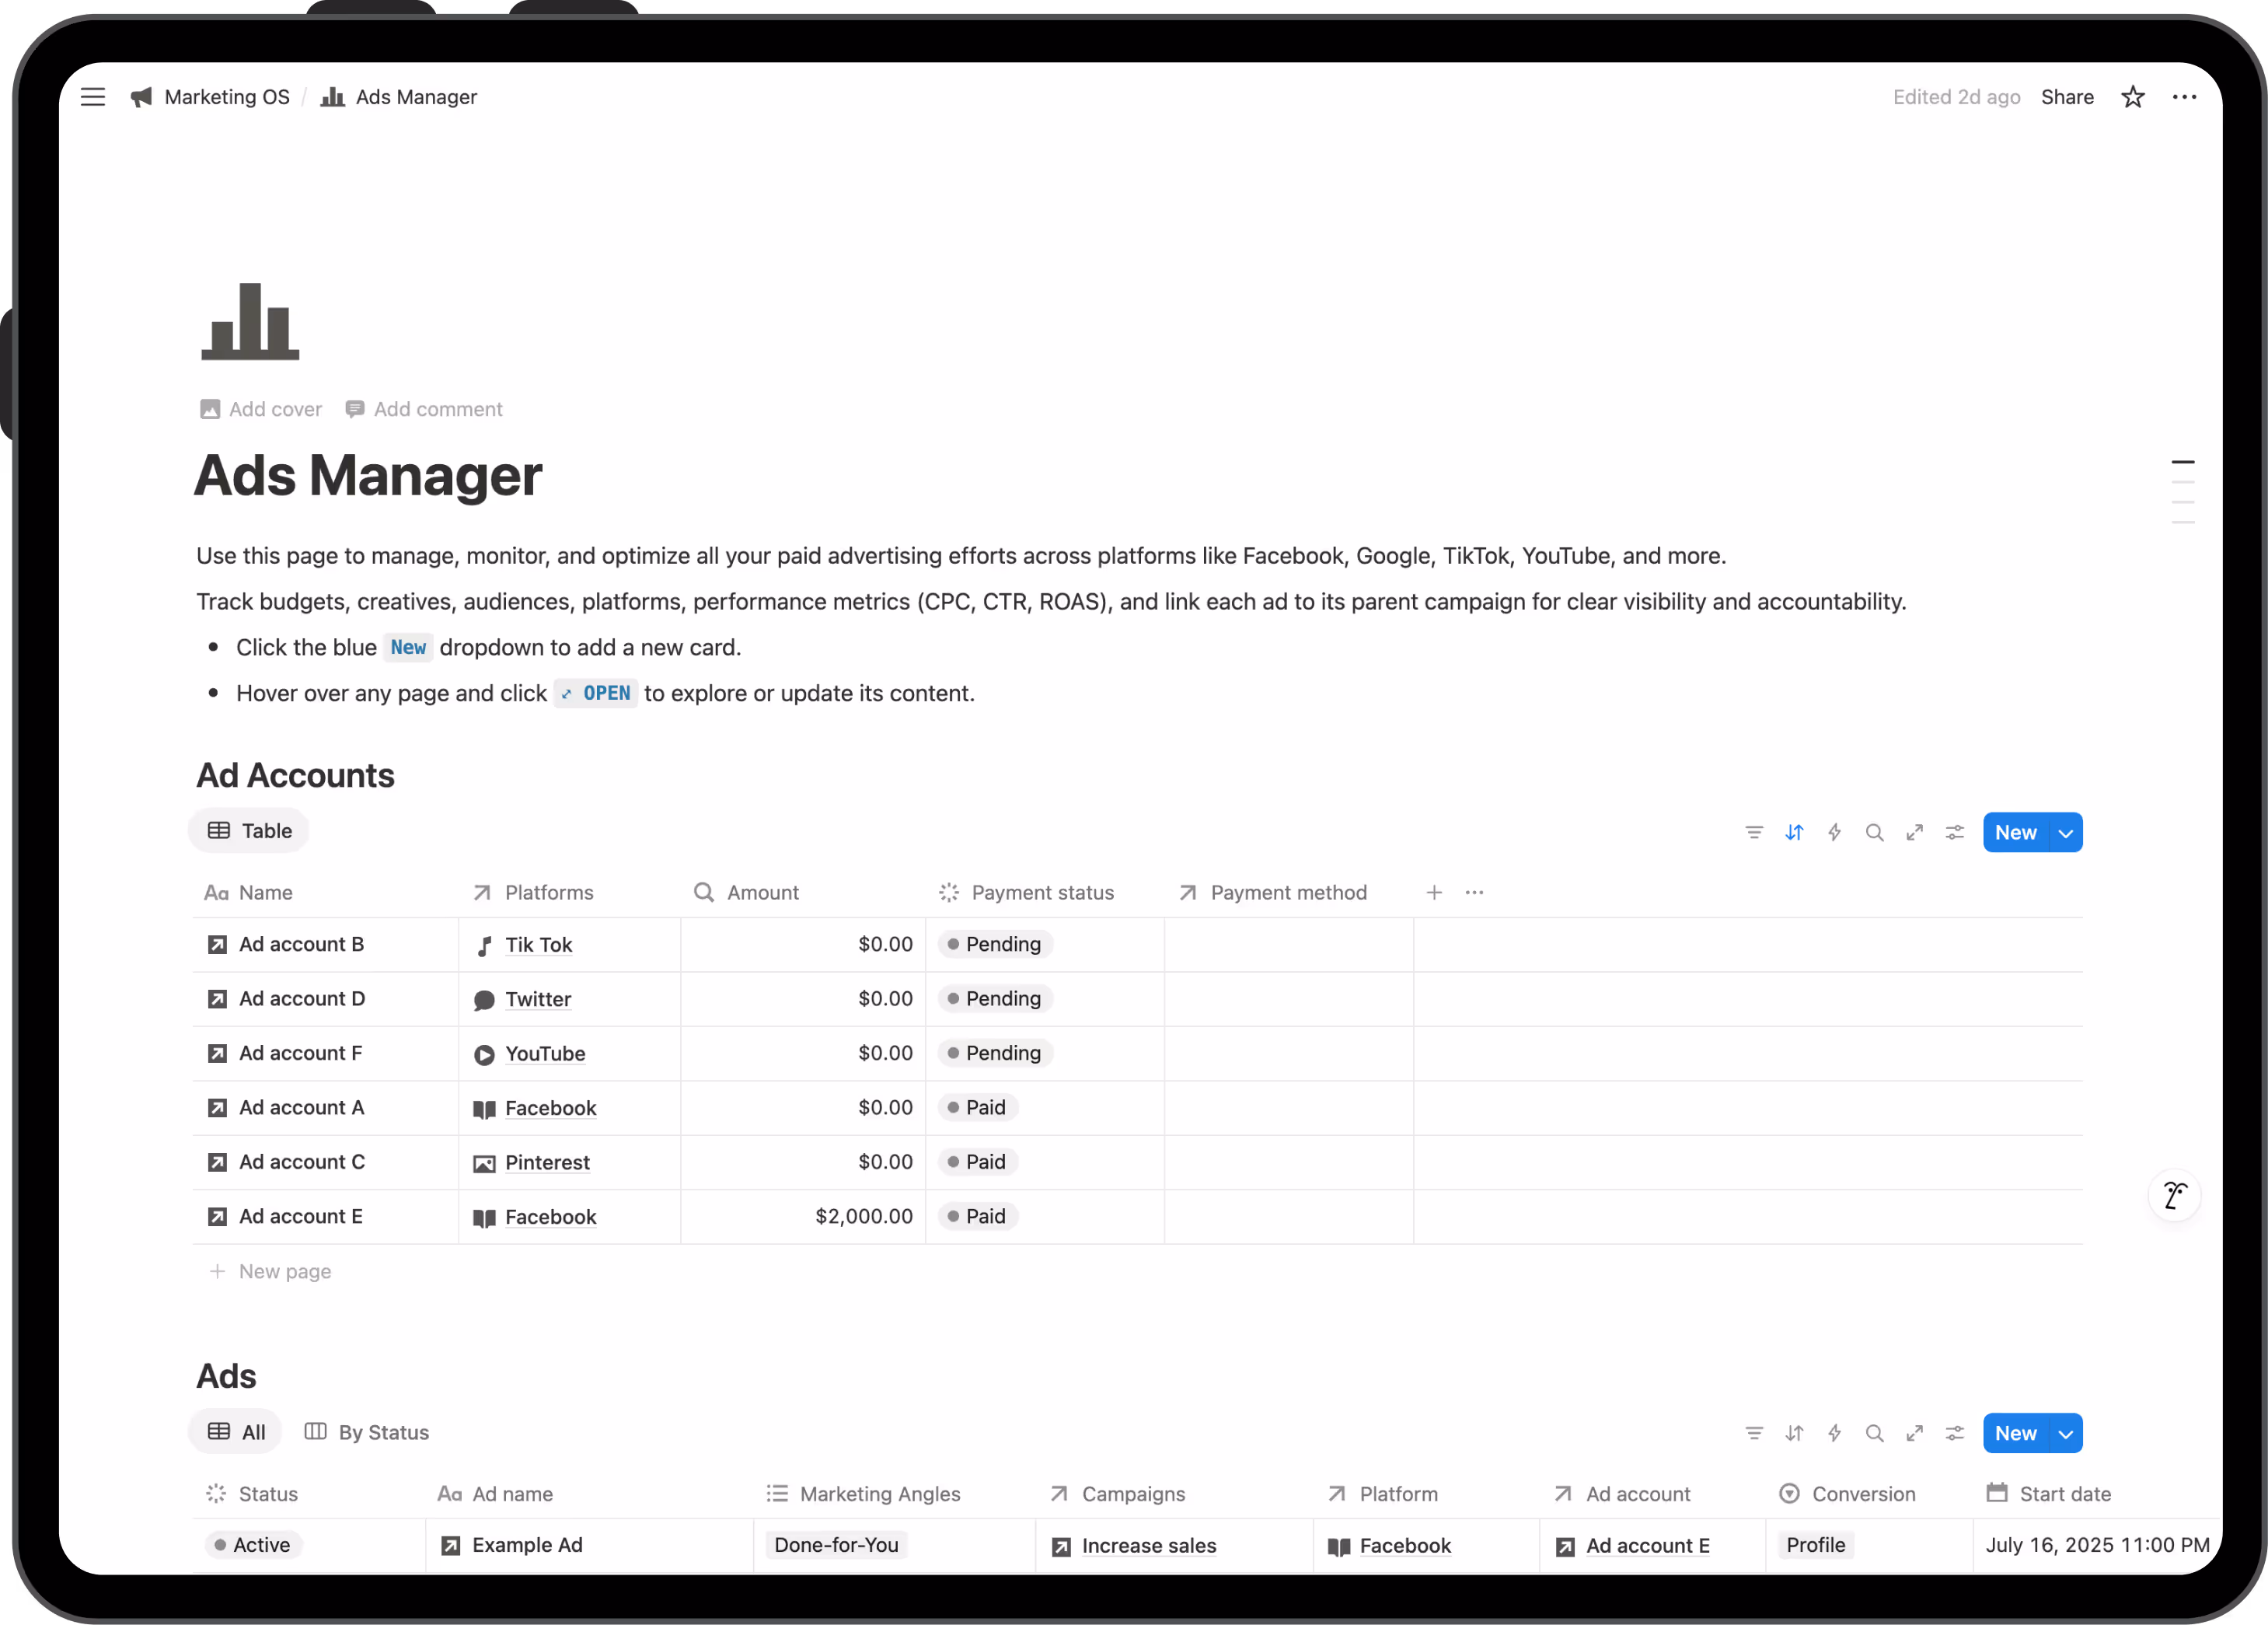Screen dimensions: 2268x1625
Task: Click the Marketing Angles column header
Action: pos(863,1494)
